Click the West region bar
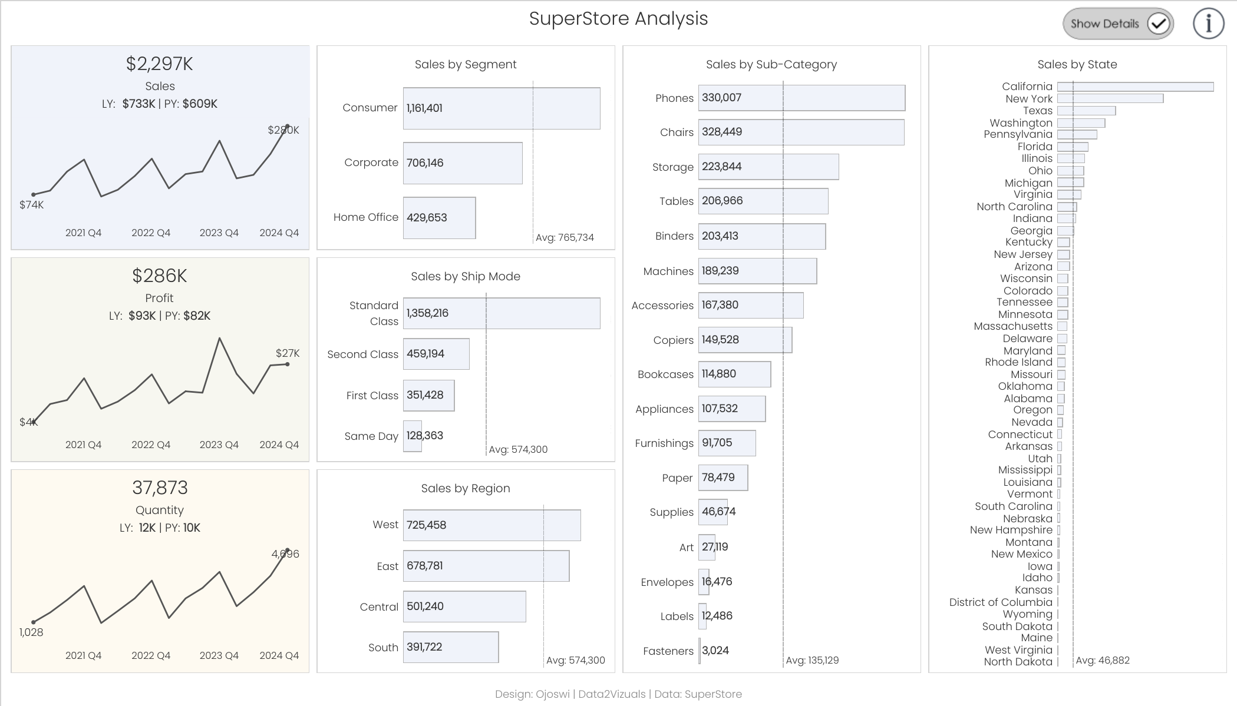 coord(491,525)
